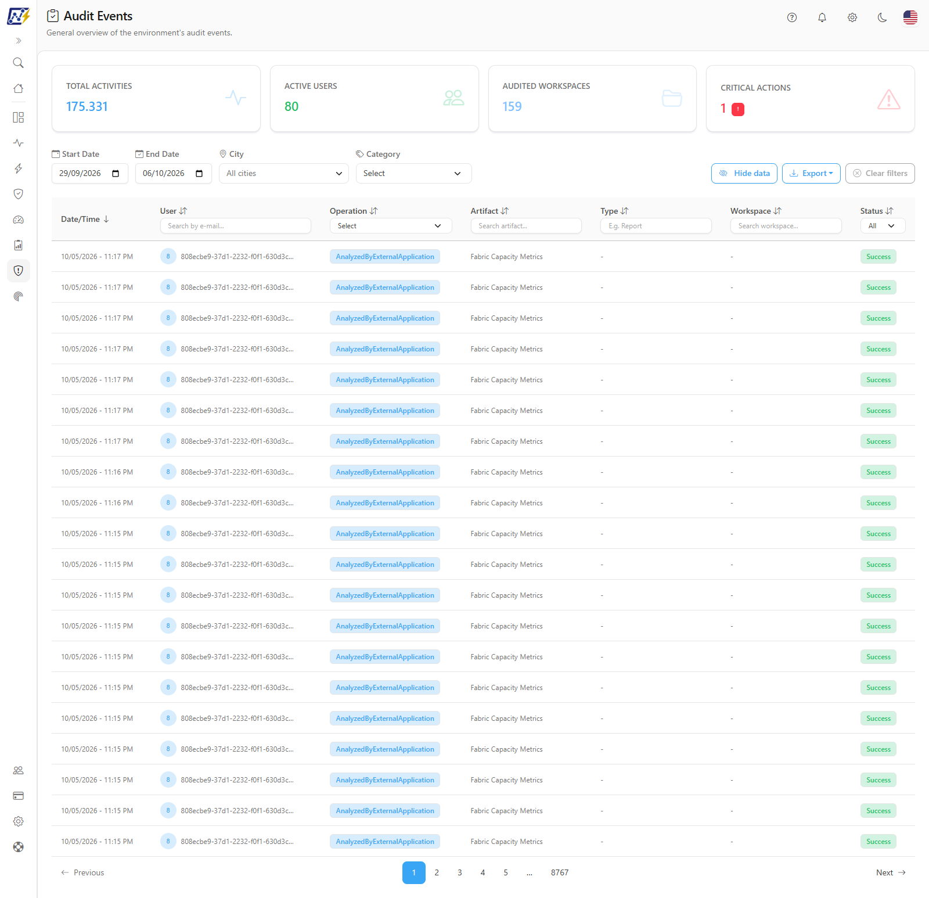
Task: Open the notifications bell icon
Action: [822, 17]
